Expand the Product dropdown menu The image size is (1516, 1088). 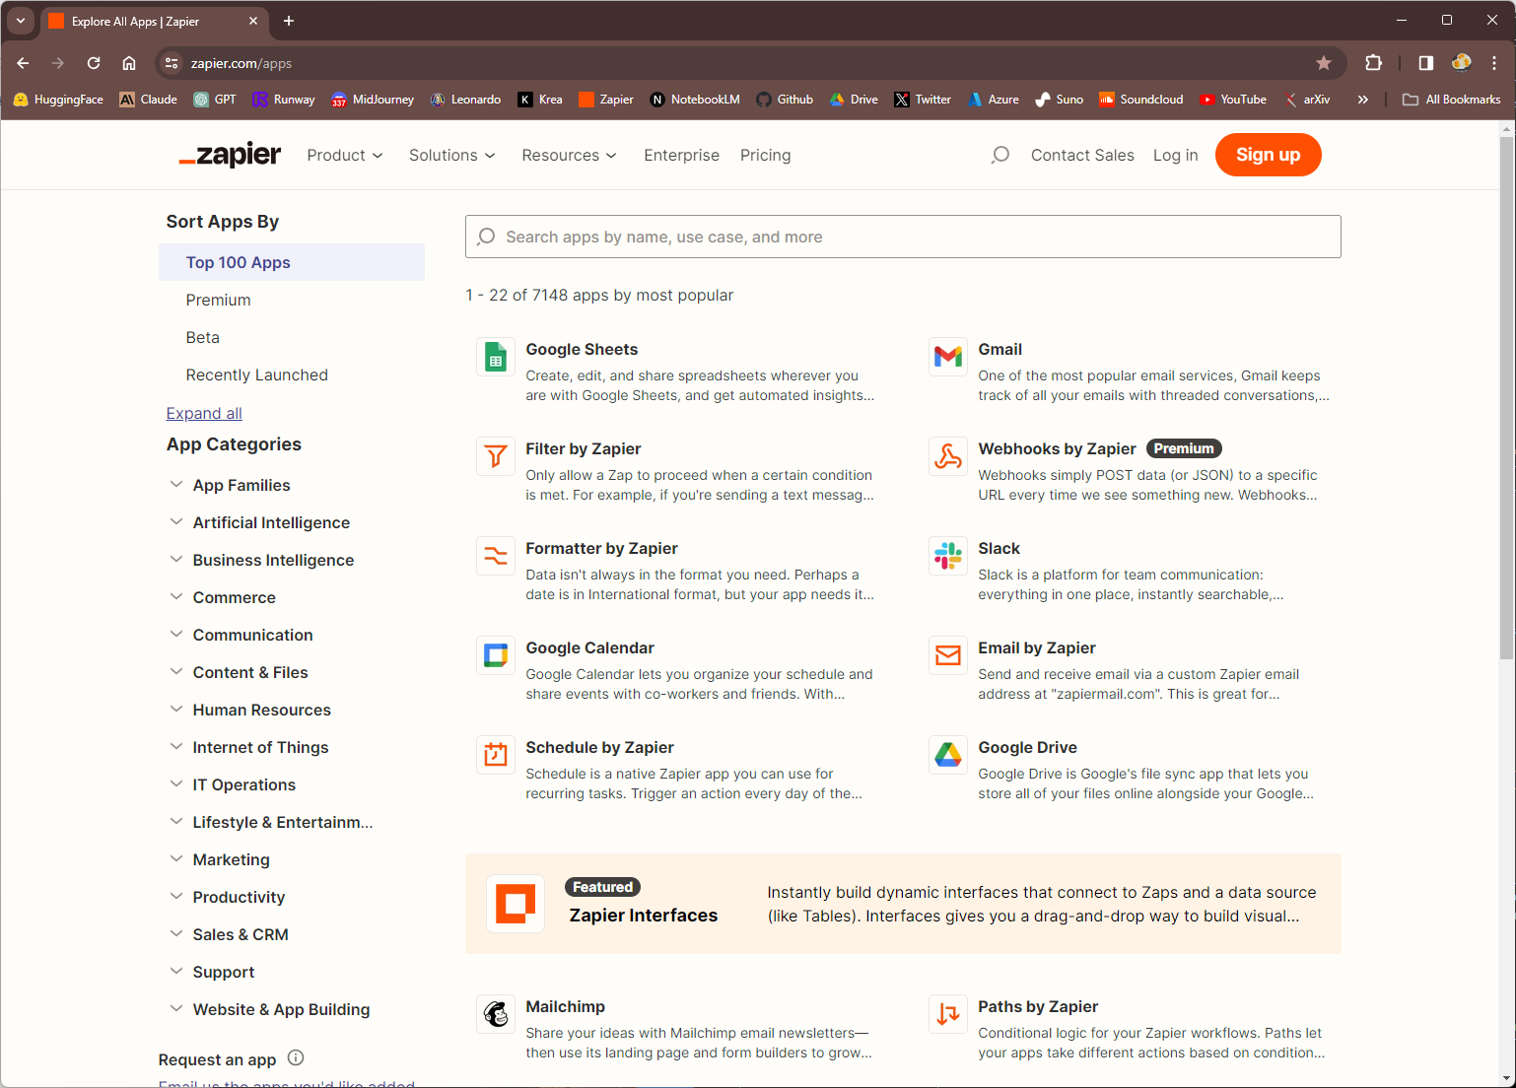tap(345, 155)
